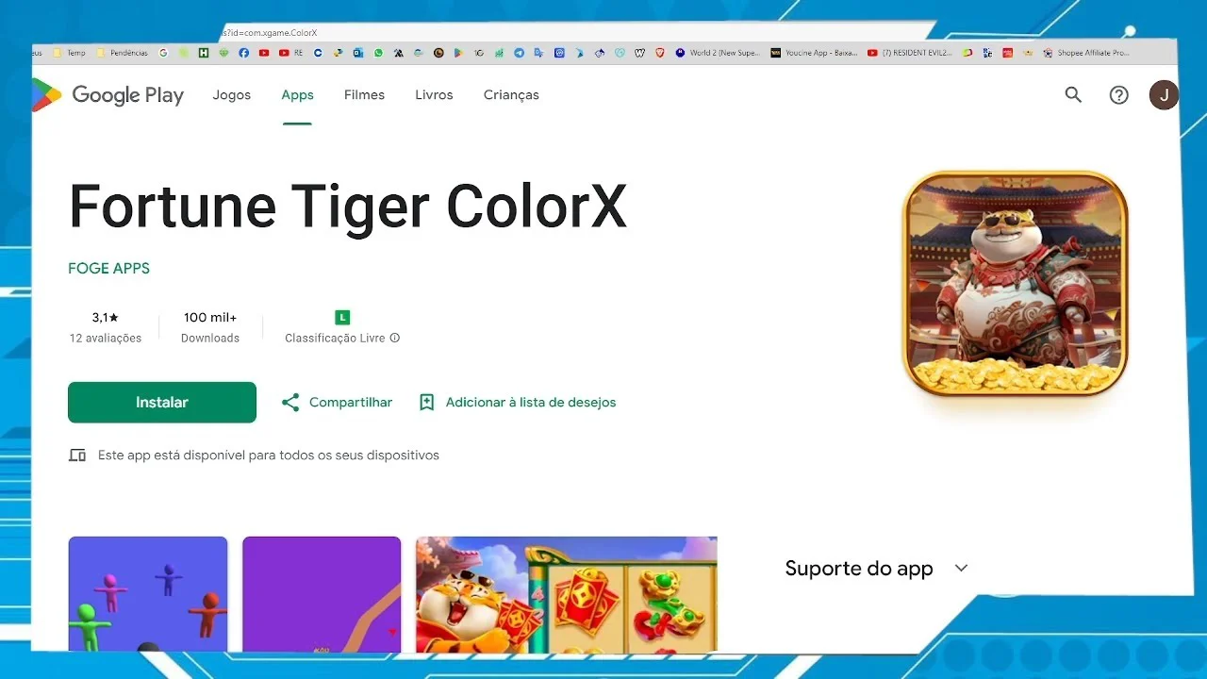
Task: Switch to the Filmes tab
Action: (364, 94)
